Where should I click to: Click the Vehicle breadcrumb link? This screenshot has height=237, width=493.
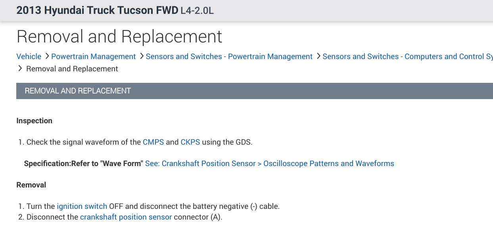pyautogui.click(x=29, y=57)
